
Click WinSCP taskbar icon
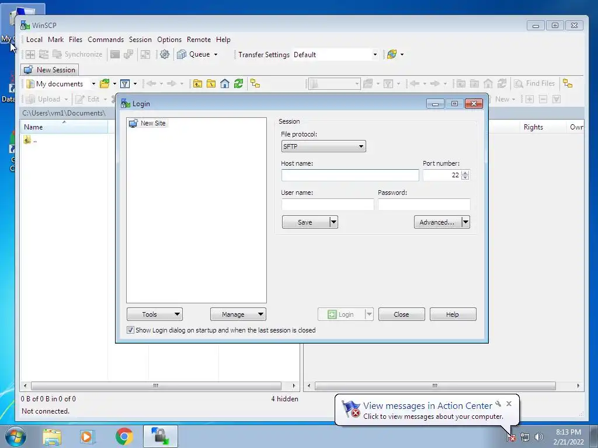click(161, 436)
